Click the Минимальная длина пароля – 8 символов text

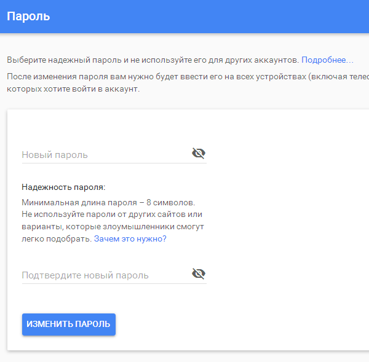tap(108, 203)
